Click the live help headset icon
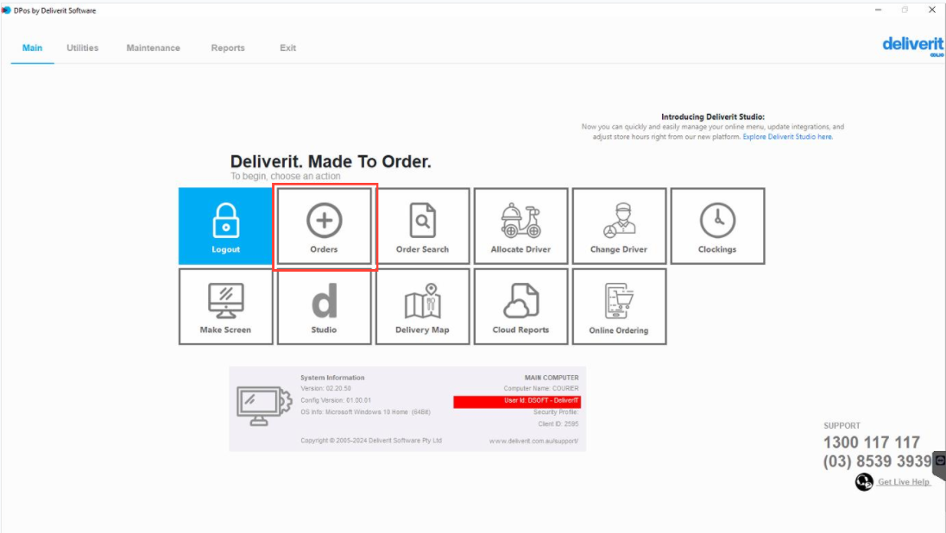The image size is (946, 533). pyautogui.click(x=864, y=482)
